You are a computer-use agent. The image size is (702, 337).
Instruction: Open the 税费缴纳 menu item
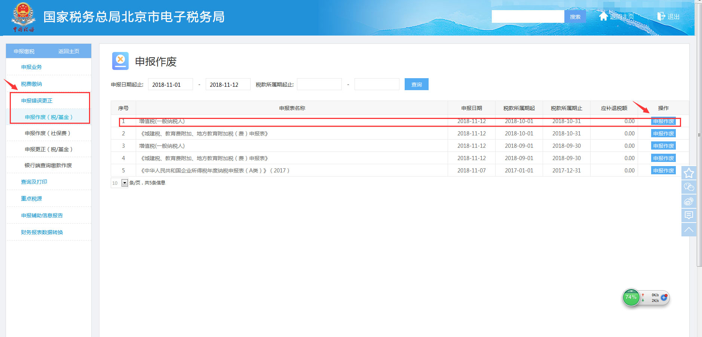[31, 84]
